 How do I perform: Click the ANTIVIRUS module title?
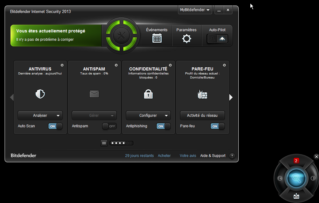pos(40,69)
